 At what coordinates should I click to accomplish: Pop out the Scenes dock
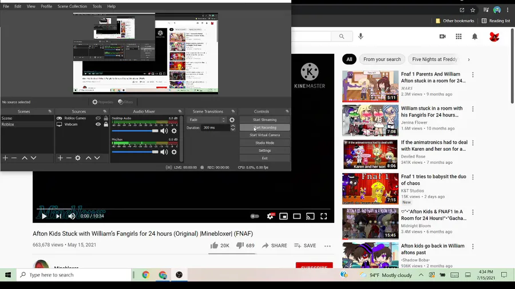(50, 111)
